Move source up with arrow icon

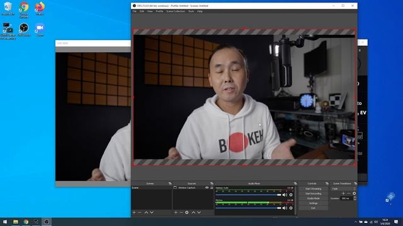pos(193,212)
